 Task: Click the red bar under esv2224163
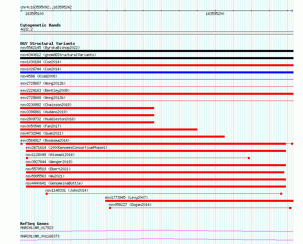[157, 94]
